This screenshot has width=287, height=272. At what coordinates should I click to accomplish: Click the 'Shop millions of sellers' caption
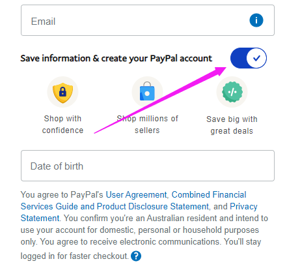tap(147, 125)
